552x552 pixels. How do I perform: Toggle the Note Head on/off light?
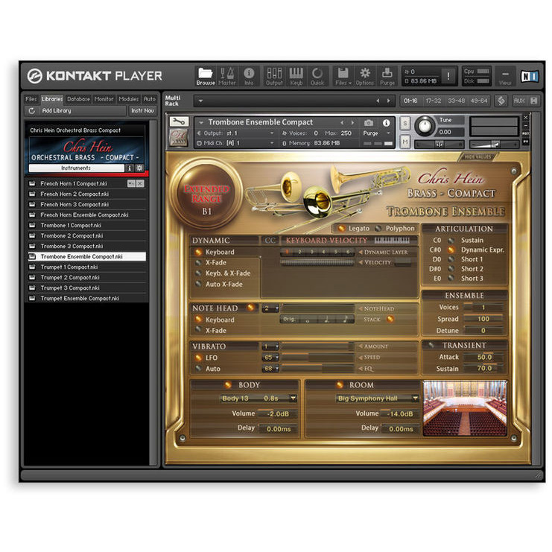pos(250,308)
